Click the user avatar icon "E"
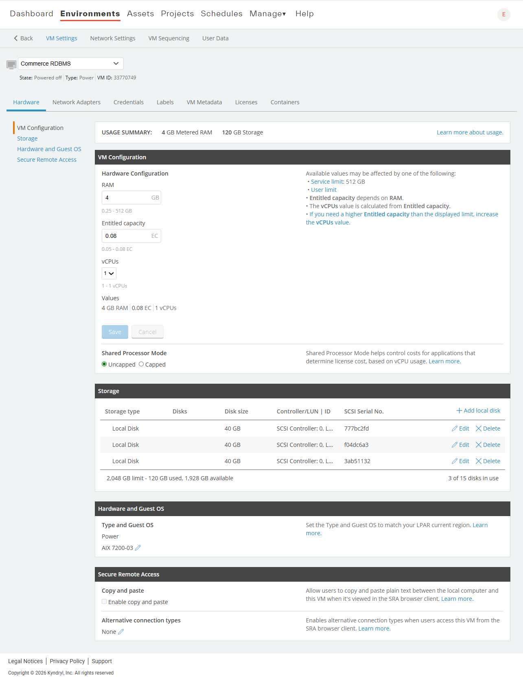Screen dimensions: 523x677 click(503, 14)
